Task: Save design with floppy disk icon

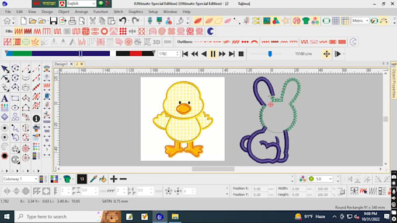Action: point(54,21)
